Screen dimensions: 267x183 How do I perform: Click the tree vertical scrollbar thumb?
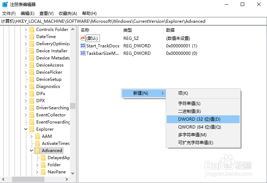pos(73,106)
